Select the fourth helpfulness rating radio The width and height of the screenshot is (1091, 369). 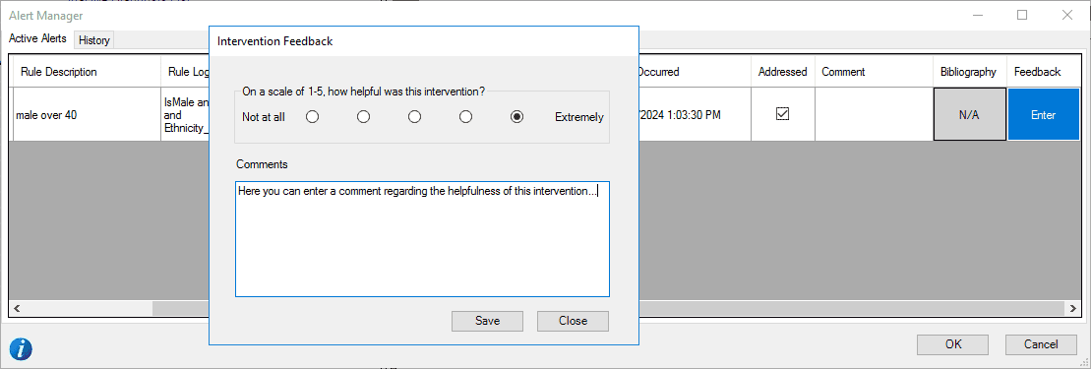pyautogui.click(x=466, y=117)
